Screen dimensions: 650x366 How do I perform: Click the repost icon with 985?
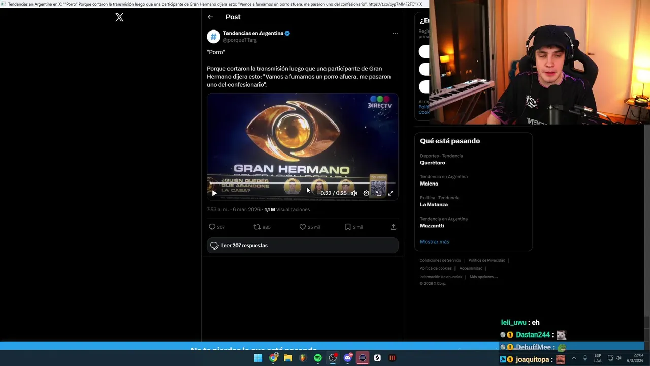pyautogui.click(x=257, y=227)
